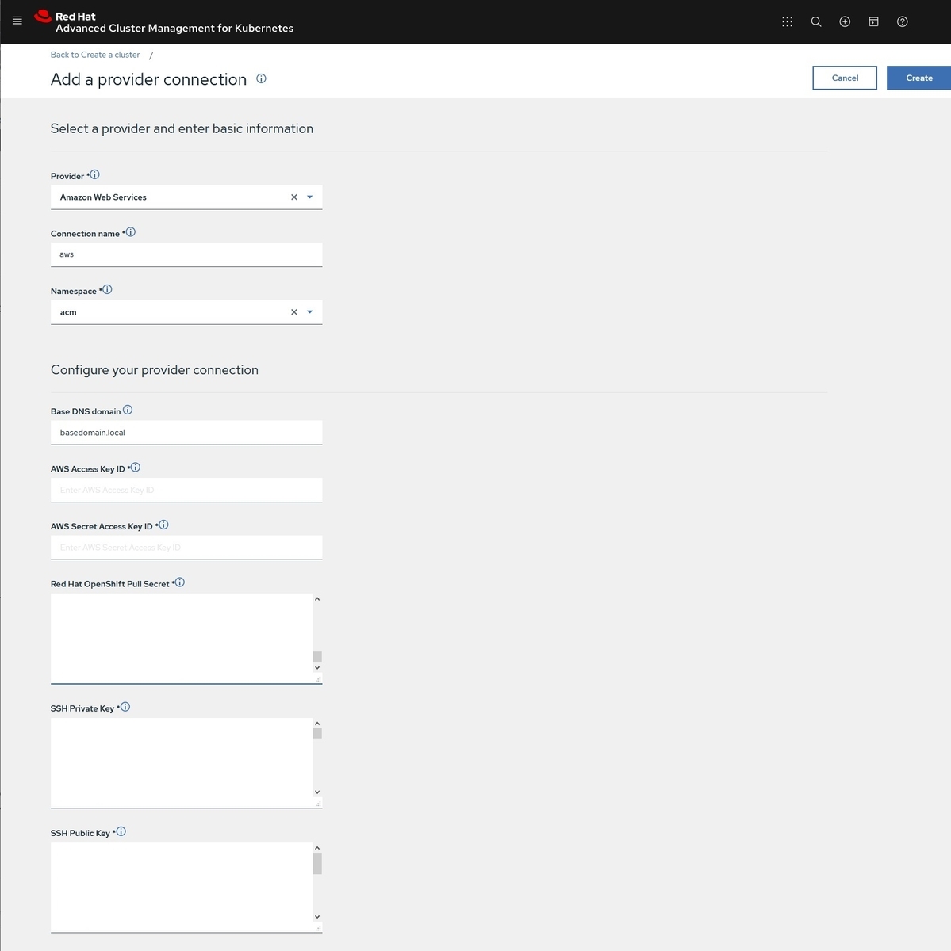Click the SSH Private Key scrollbar thumb
Viewport: 951px width, 951px height.
317,733
